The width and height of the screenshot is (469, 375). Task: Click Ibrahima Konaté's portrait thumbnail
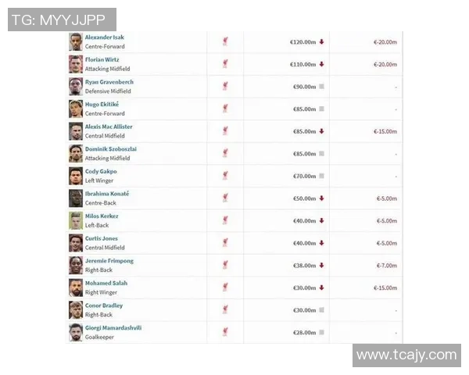click(x=75, y=198)
